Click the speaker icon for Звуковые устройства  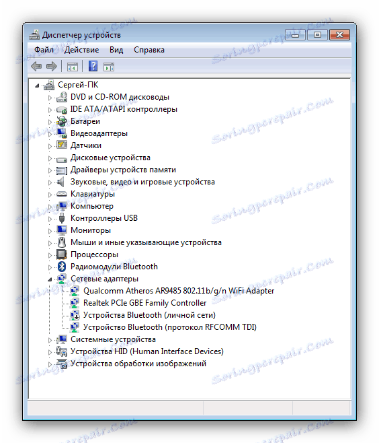[x=60, y=182]
